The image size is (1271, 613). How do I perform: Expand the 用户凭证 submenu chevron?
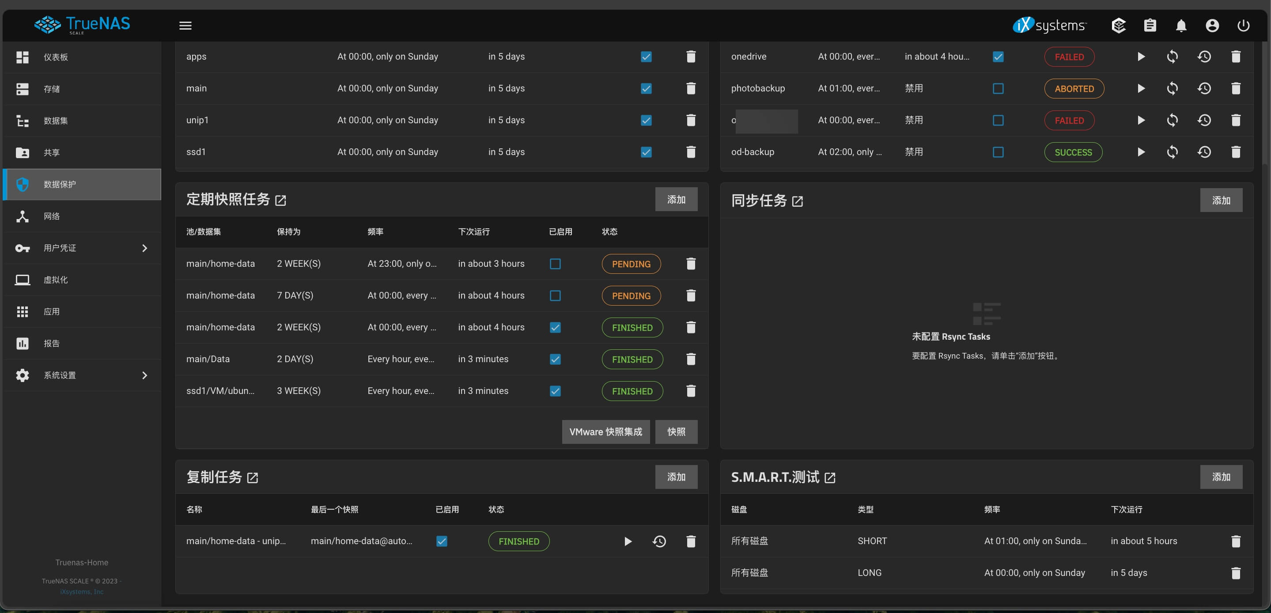pyautogui.click(x=144, y=248)
